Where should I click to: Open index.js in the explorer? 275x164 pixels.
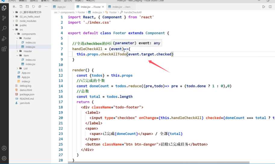[x=26, y=81]
